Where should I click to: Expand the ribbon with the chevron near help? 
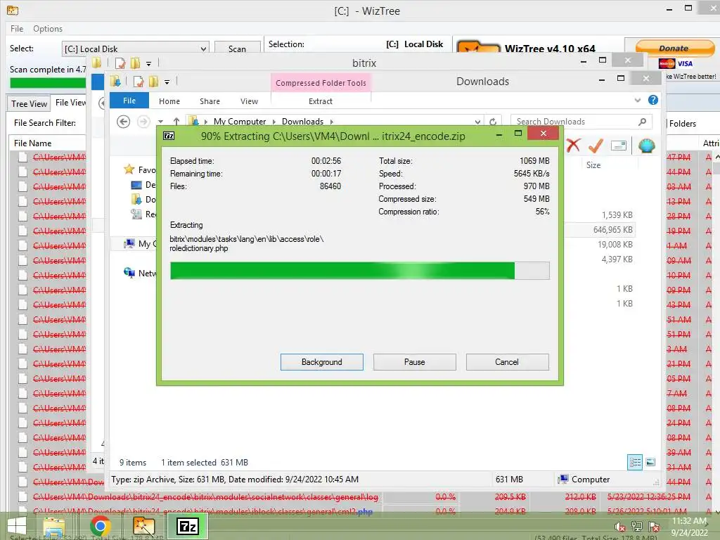coord(637,100)
